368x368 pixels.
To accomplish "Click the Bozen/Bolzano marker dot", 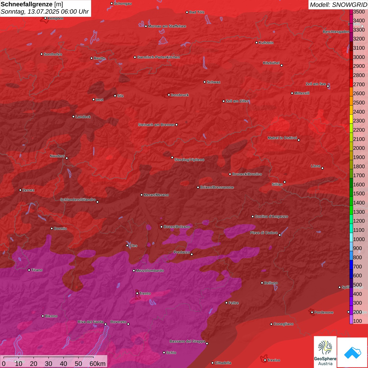I will click(x=162, y=227).
